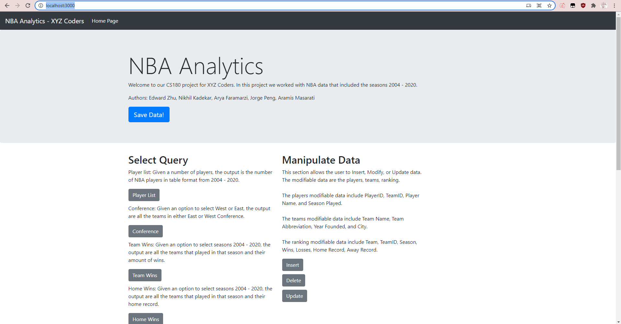Click the forward navigation arrow

tap(17, 5)
